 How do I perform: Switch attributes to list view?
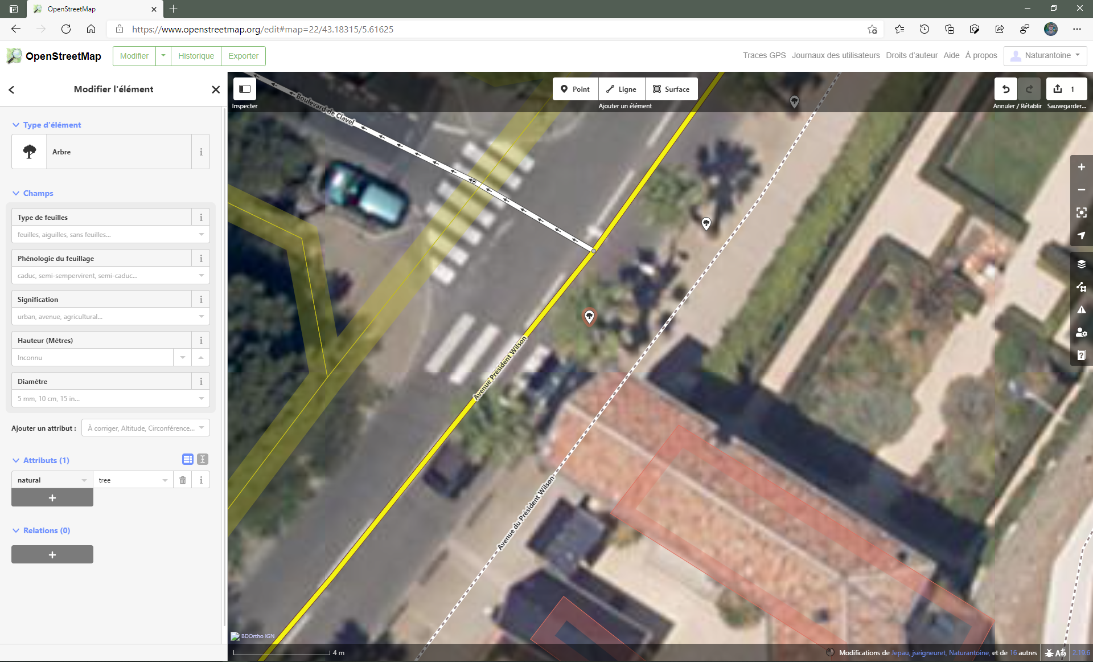tap(187, 459)
